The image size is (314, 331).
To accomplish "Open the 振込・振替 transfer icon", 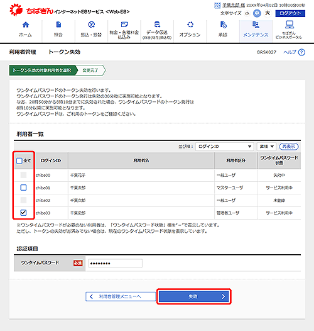I will pyautogui.click(x=91, y=25).
